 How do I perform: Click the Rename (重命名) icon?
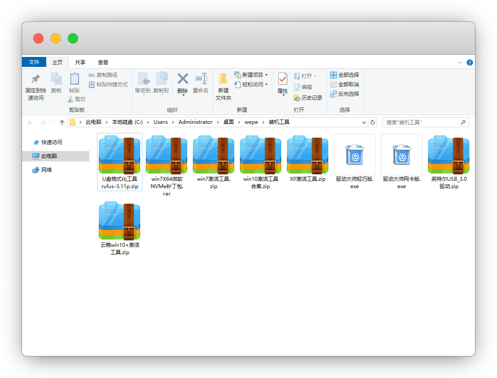click(201, 79)
